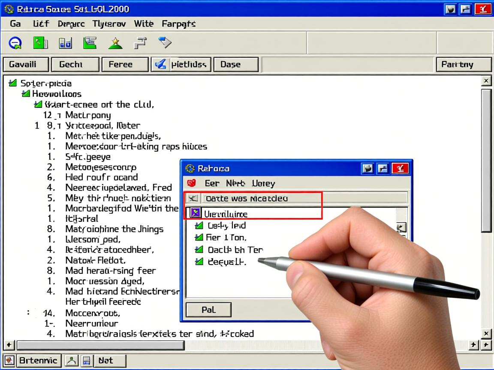The image size is (494, 370).
Task: Click the floppy disk icon in status bar
Action: coord(86,361)
